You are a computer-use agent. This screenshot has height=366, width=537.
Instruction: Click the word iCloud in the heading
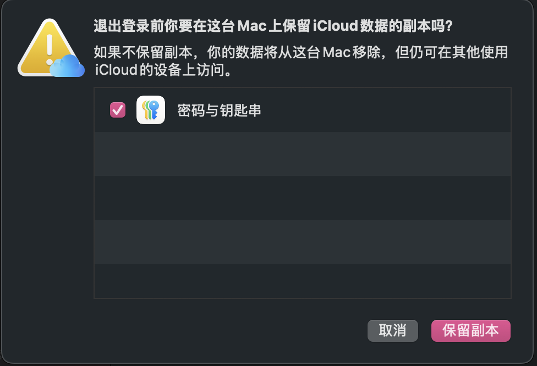click(x=336, y=26)
